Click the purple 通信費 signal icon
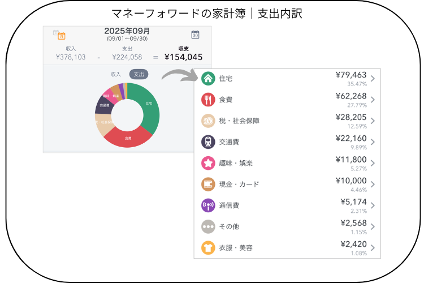Image resolution: width=424 pixels, height=283 pixels. coord(207,205)
